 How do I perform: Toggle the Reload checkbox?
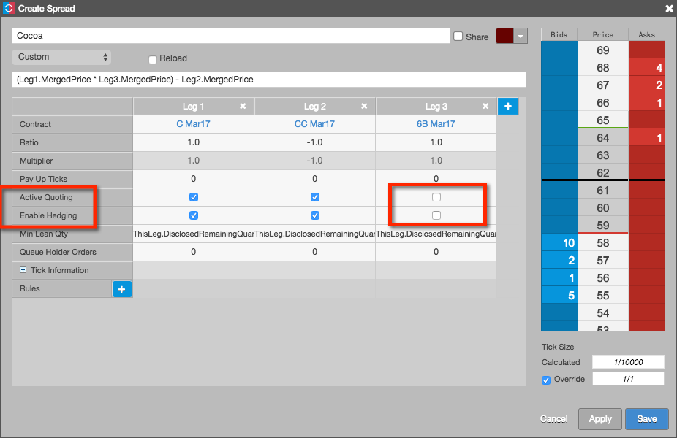[x=152, y=59]
